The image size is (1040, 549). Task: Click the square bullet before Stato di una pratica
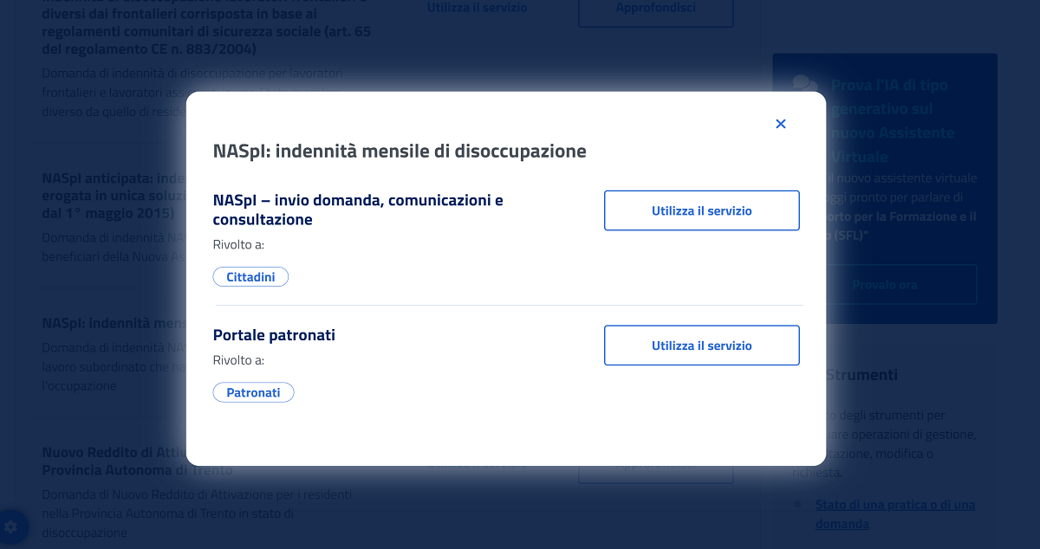[797, 504]
